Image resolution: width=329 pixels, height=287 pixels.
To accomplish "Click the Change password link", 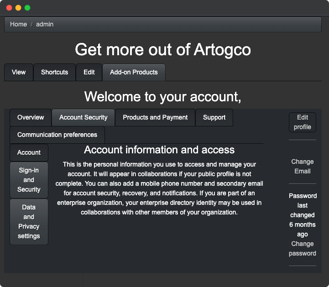I will point(303,249).
